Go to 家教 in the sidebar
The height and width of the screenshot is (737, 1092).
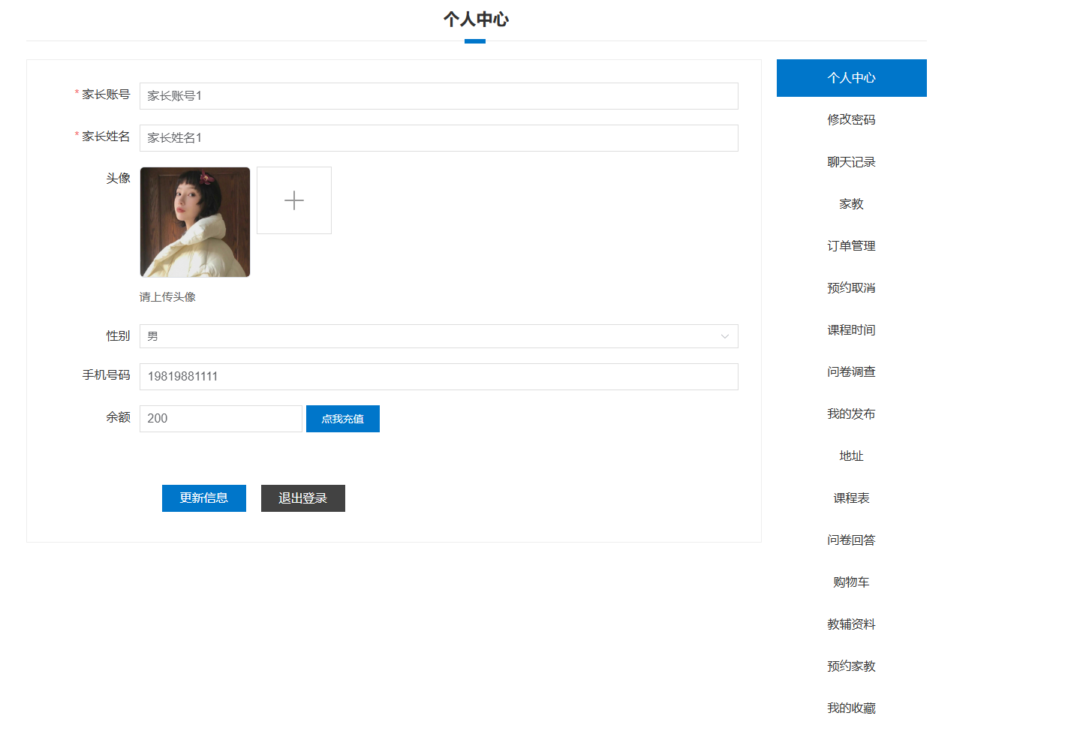[851, 204]
